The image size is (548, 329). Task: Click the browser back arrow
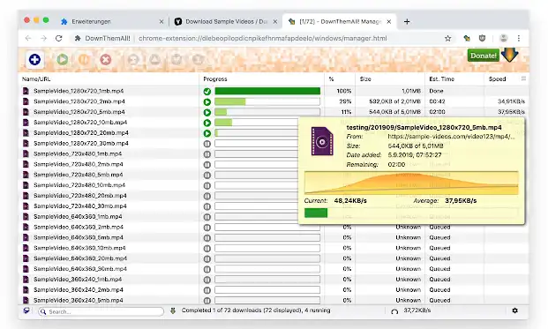28,39
